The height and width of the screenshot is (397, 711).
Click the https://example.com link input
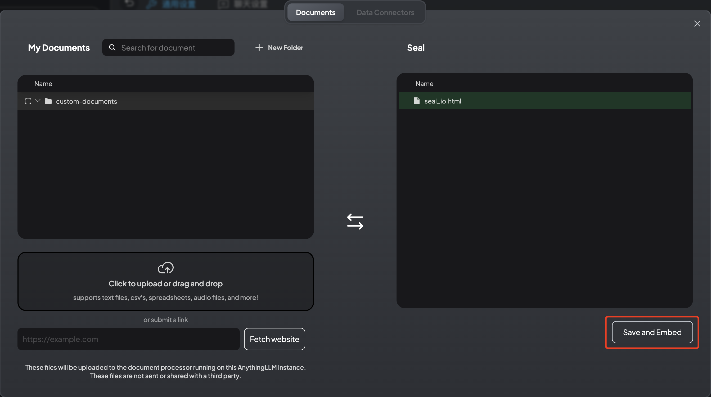click(x=128, y=339)
